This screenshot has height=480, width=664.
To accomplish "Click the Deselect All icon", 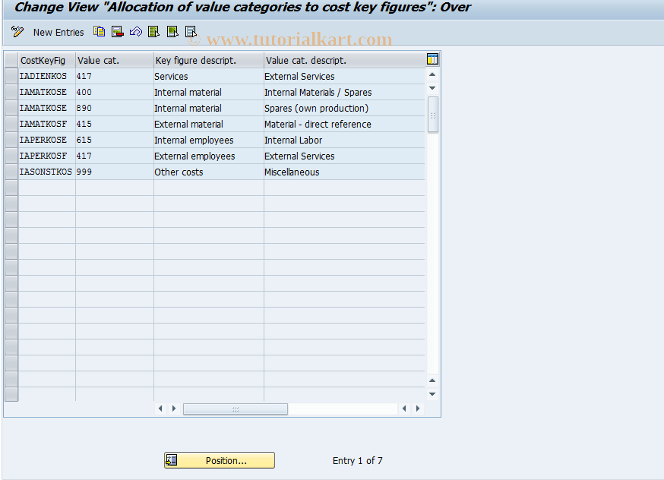I will point(190,32).
